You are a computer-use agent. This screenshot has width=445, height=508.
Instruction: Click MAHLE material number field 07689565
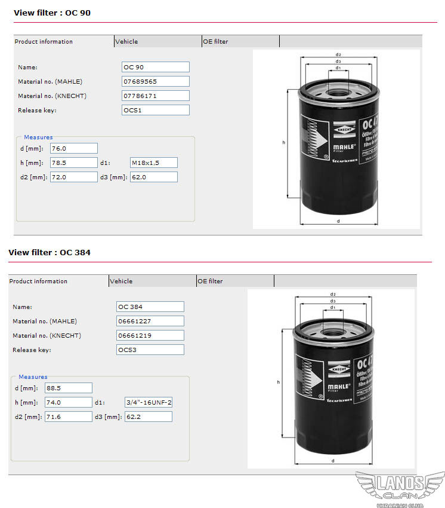(x=156, y=81)
